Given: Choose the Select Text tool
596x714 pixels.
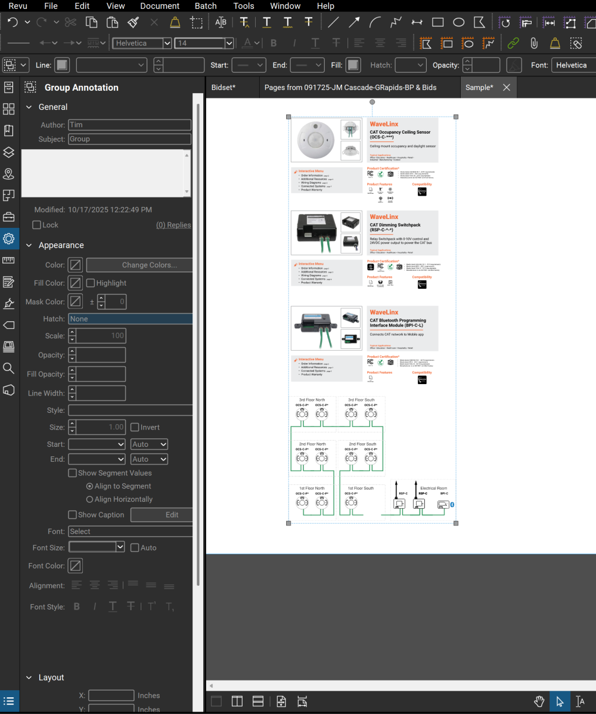Looking at the screenshot, I should [x=580, y=701].
